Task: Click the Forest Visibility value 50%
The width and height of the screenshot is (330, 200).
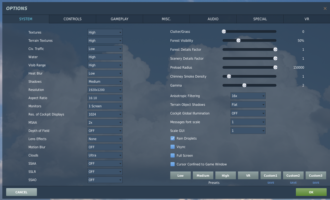Action: click(301, 40)
